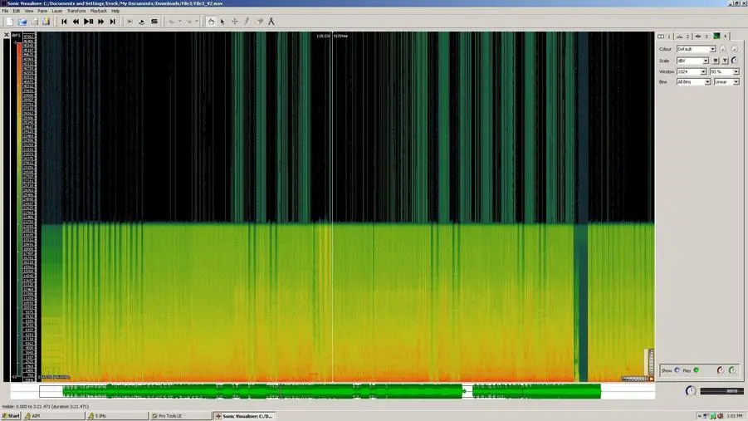
Task: Click the gain dial beside Scale
Action: pos(735,60)
